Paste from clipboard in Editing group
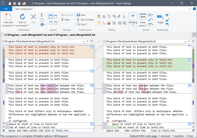This screenshot has height=138, width=197. [x=99, y=16]
